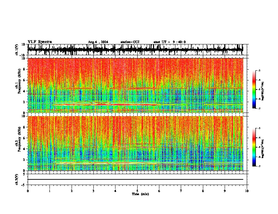This screenshot has width=278, height=214.
Task: Click the ch.1 colorbar 'log(PSD)' unit label
Action: (x=263, y=91)
